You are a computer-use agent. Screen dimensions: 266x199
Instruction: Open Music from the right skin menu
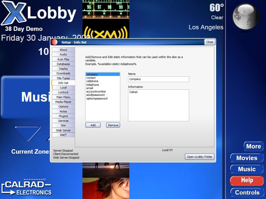point(247,169)
